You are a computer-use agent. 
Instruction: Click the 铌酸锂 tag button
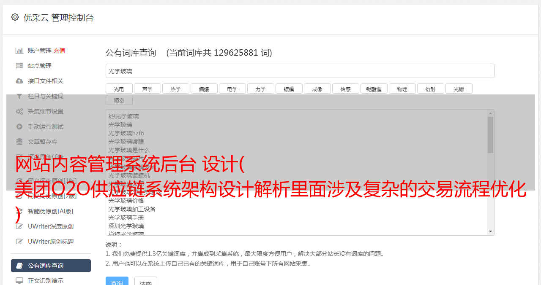coord(374,89)
